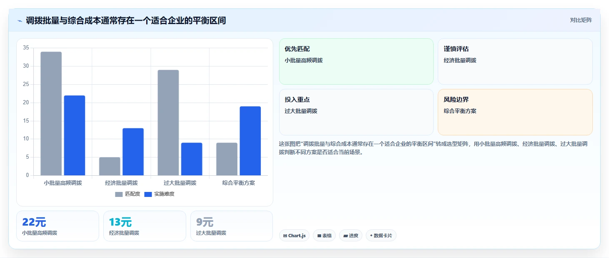The width and height of the screenshot is (609, 258).
Task: Click the 过大批量调拨 gray 匹配度 bar
Action: point(168,123)
